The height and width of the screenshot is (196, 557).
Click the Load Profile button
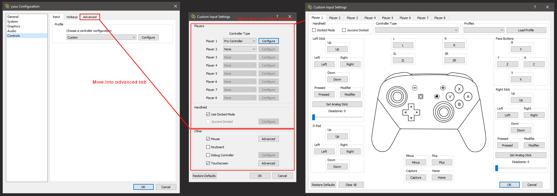[x=526, y=30]
